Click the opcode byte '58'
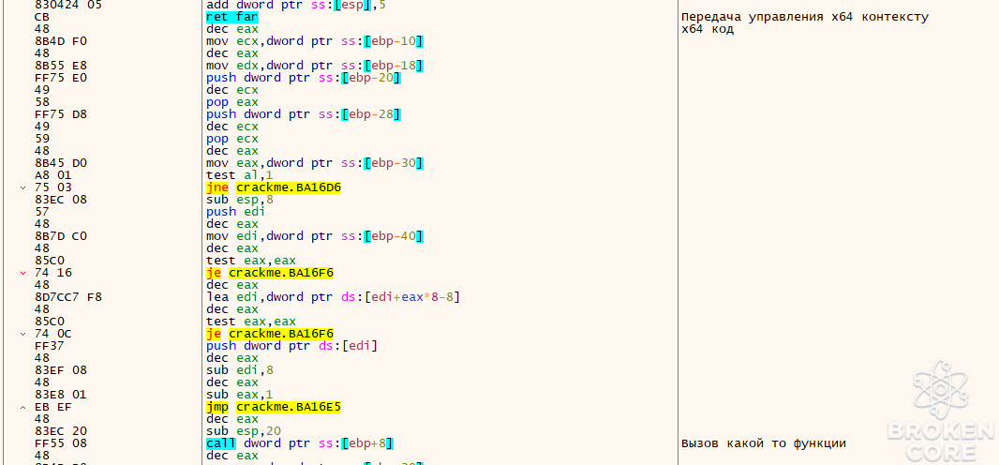Viewport: 999px width, 465px height. (x=41, y=102)
